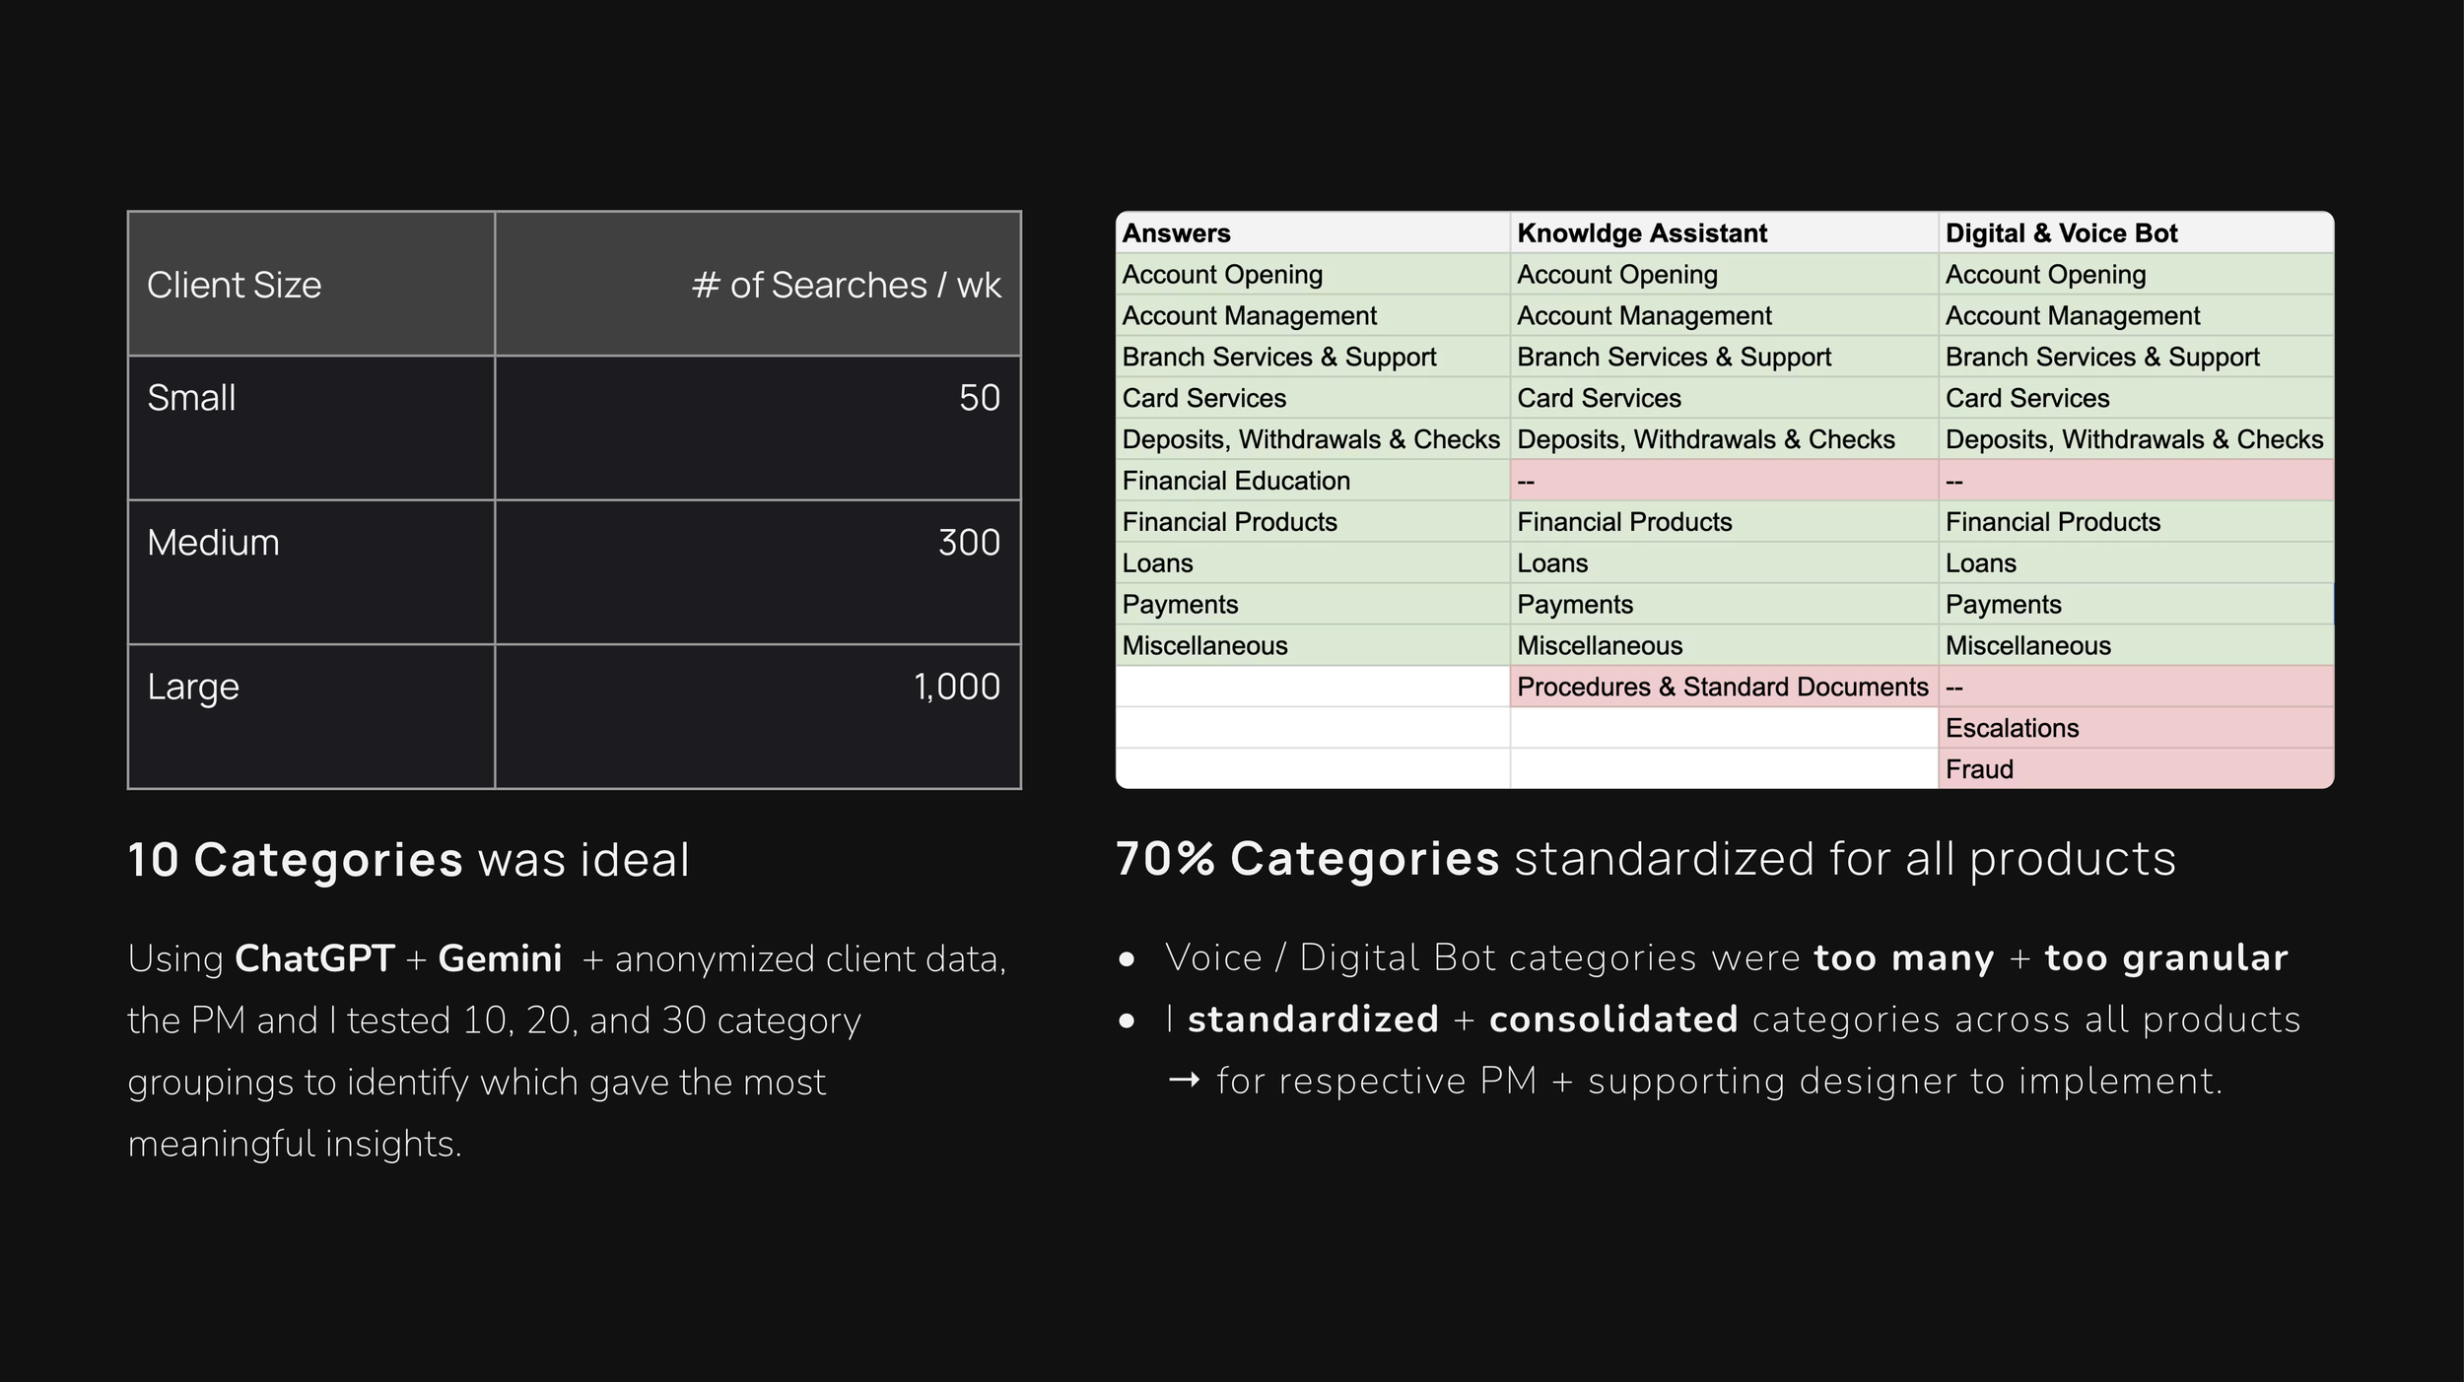Select 'Account Management' in the Answers column

1313,315
